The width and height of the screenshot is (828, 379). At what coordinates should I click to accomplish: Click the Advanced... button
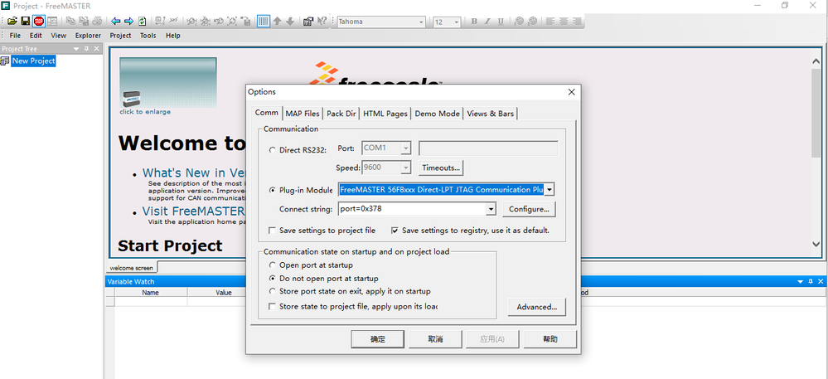click(536, 307)
